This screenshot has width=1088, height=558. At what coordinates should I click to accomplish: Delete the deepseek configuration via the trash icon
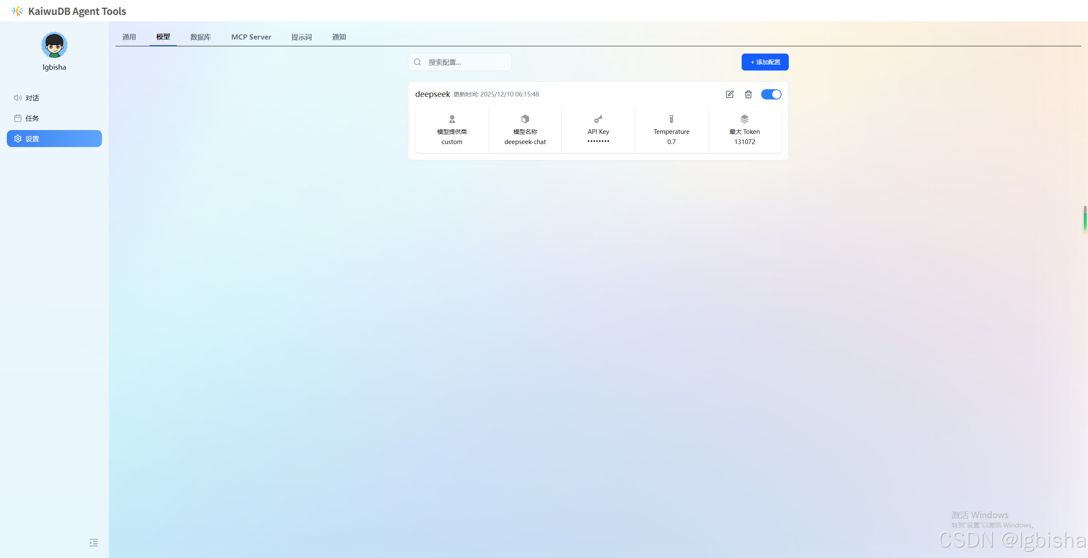748,94
